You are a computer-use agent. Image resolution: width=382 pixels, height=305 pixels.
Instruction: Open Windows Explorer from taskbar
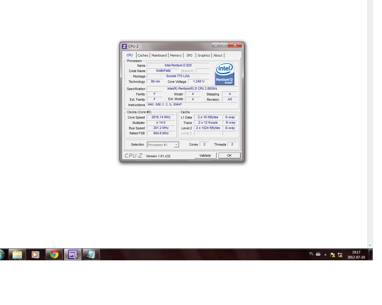click(17, 255)
